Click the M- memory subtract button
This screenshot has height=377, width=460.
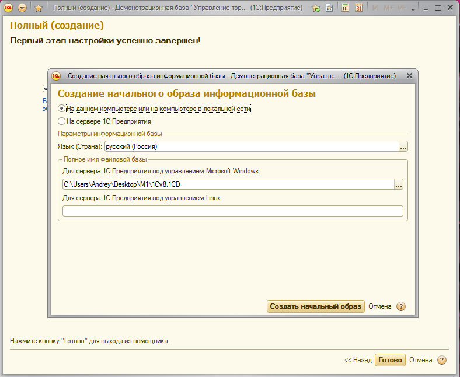(401, 8)
